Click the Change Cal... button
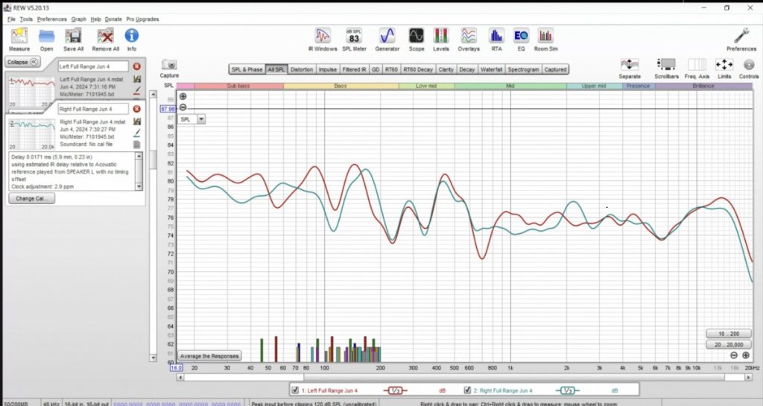This screenshot has height=406, width=763. pos(31,198)
